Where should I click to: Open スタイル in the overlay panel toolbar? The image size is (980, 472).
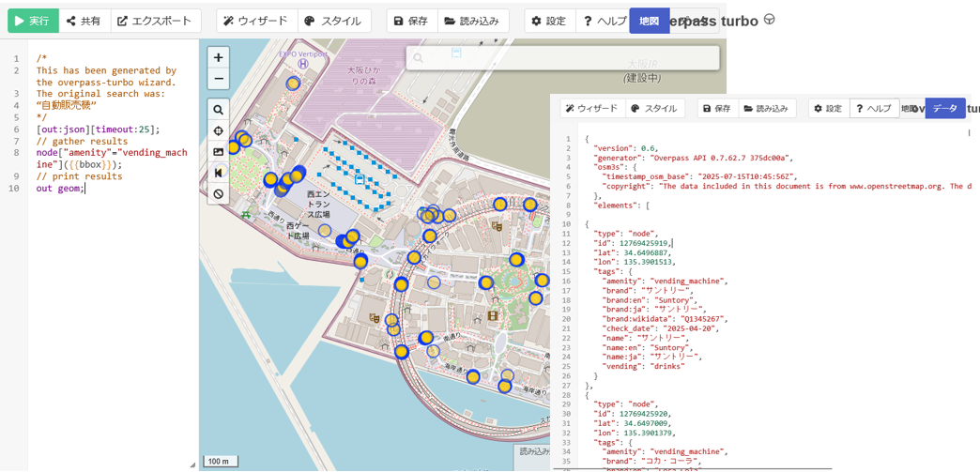[654, 108]
